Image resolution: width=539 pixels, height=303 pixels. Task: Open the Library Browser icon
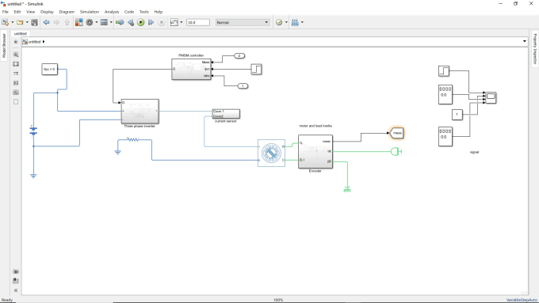pyautogui.click(x=79, y=22)
